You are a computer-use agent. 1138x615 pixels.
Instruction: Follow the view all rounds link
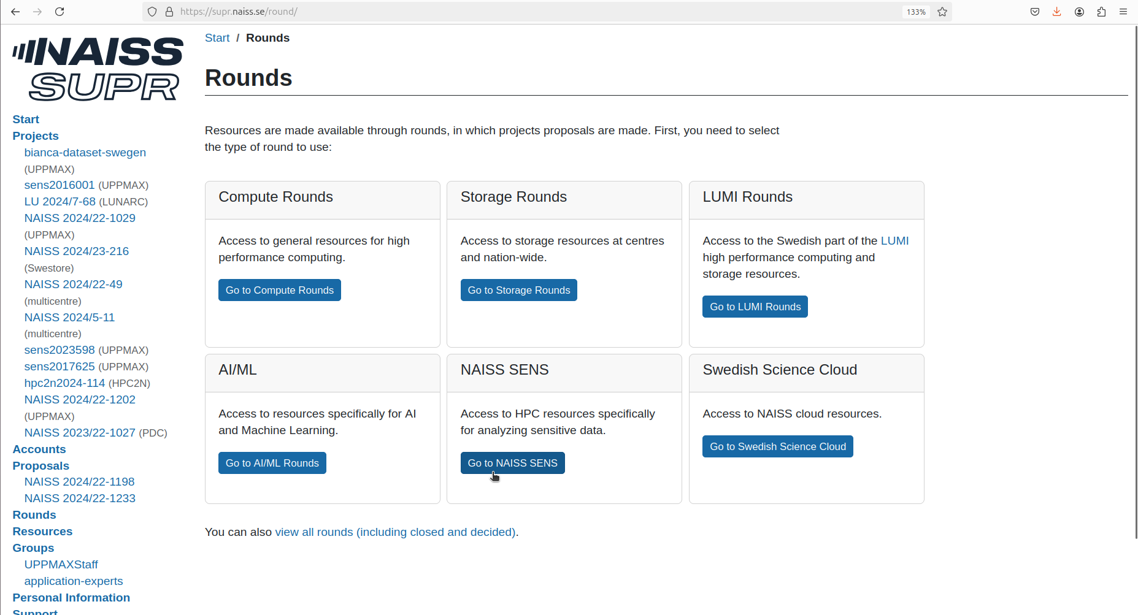[395, 532]
